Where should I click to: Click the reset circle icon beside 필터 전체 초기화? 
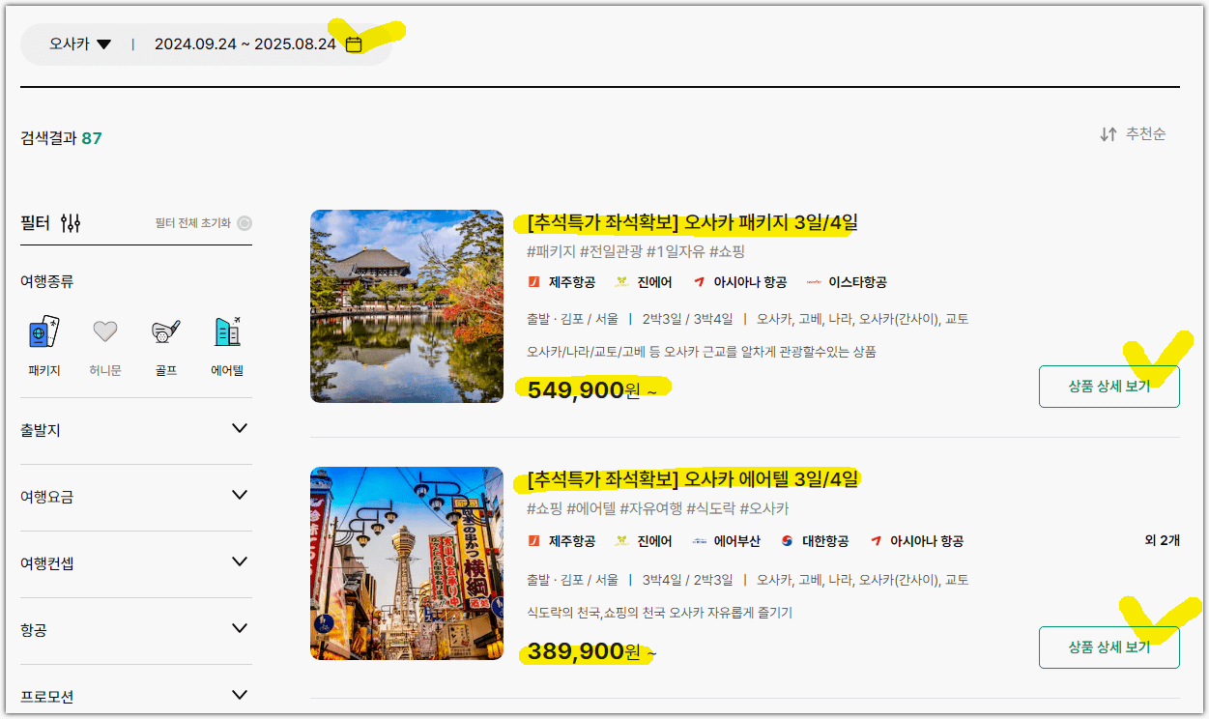[245, 222]
